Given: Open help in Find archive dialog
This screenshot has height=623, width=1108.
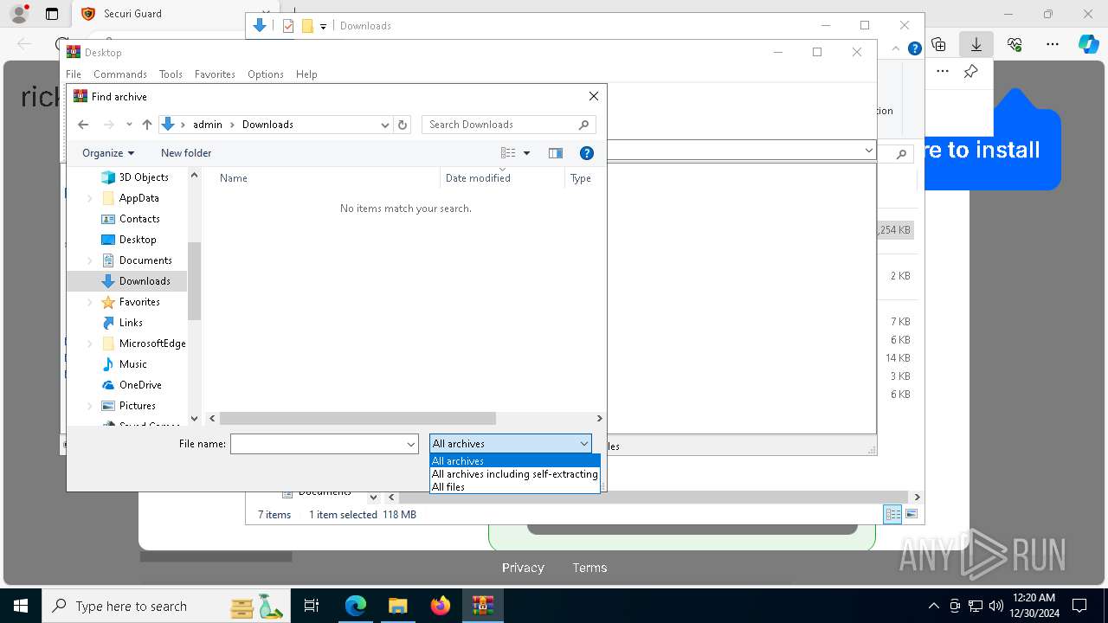Looking at the screenshot, I should [x=586, y=153].
